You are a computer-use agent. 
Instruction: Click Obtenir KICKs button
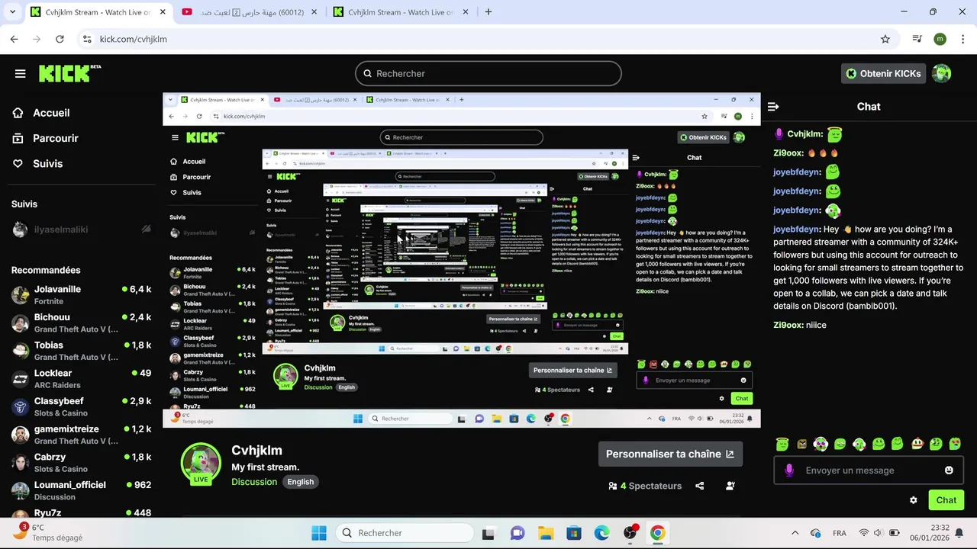click(884, 73)
